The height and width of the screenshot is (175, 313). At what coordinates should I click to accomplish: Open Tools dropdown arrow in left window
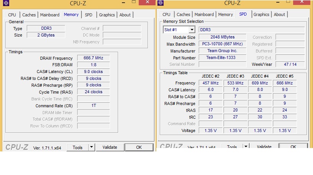[91, 147]
